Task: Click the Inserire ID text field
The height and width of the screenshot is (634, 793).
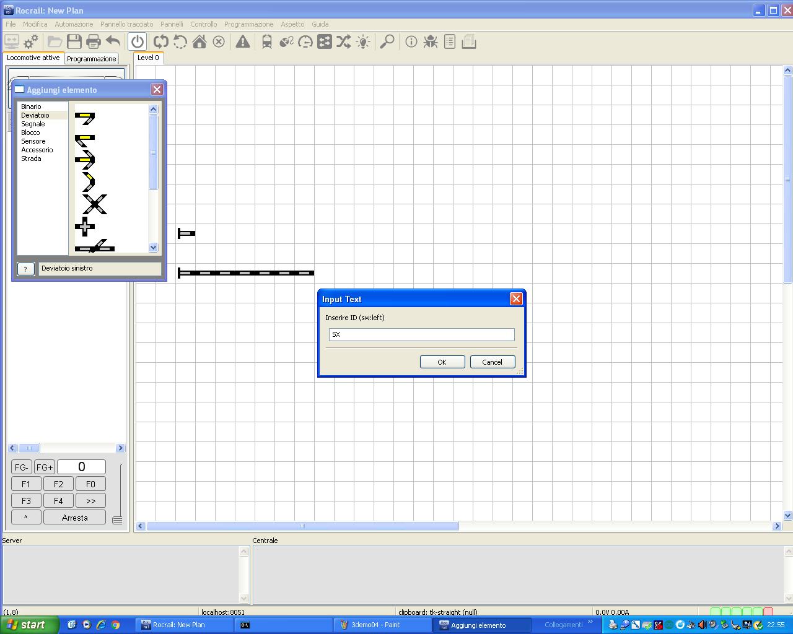Action: tap(421, 334)
